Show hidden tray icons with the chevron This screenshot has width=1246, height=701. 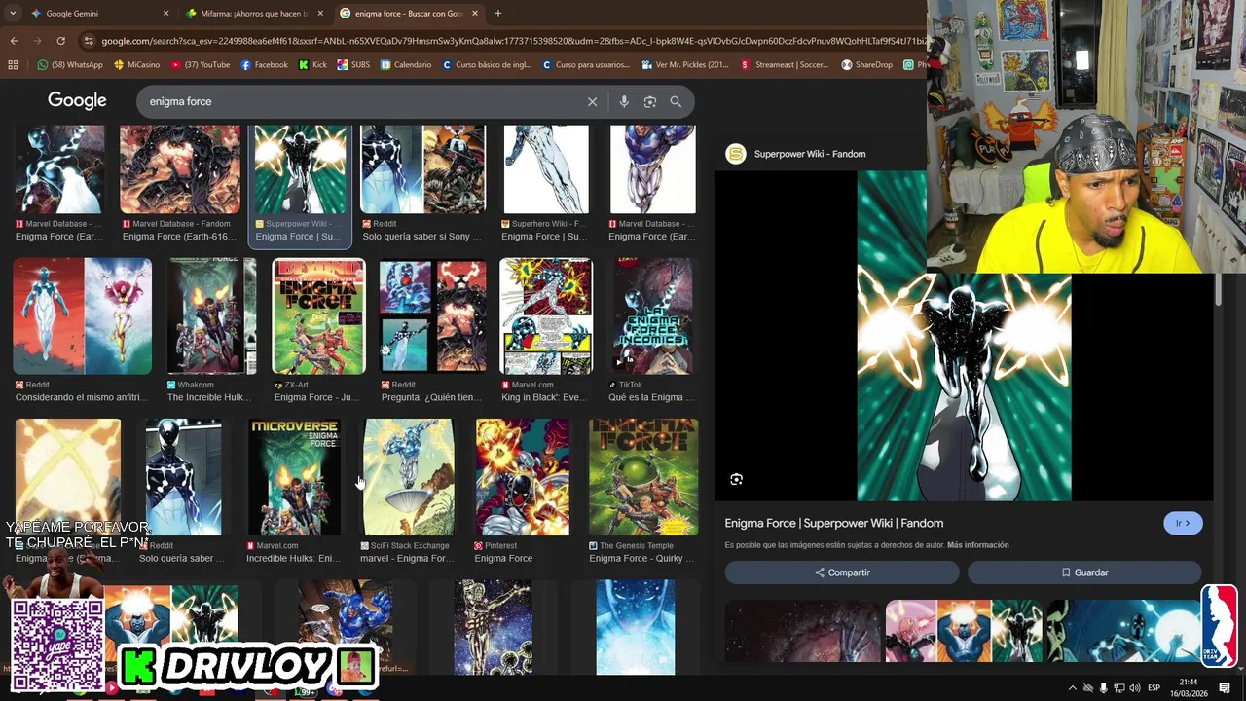[1073, 688]
